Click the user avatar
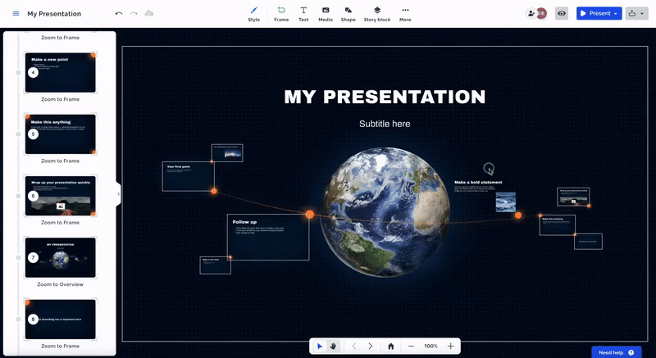Image resolution: width=656 pixels, height=358 pixels. coord(542,13)
